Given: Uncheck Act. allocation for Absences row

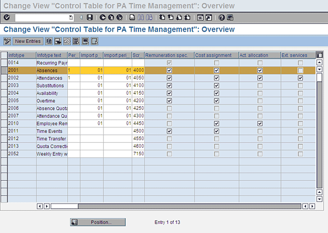Looking at the screenshot, I should coord(260,70).
